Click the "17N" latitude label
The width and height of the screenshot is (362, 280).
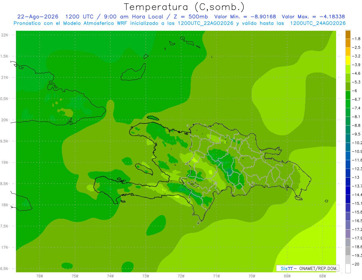(5, 247)
